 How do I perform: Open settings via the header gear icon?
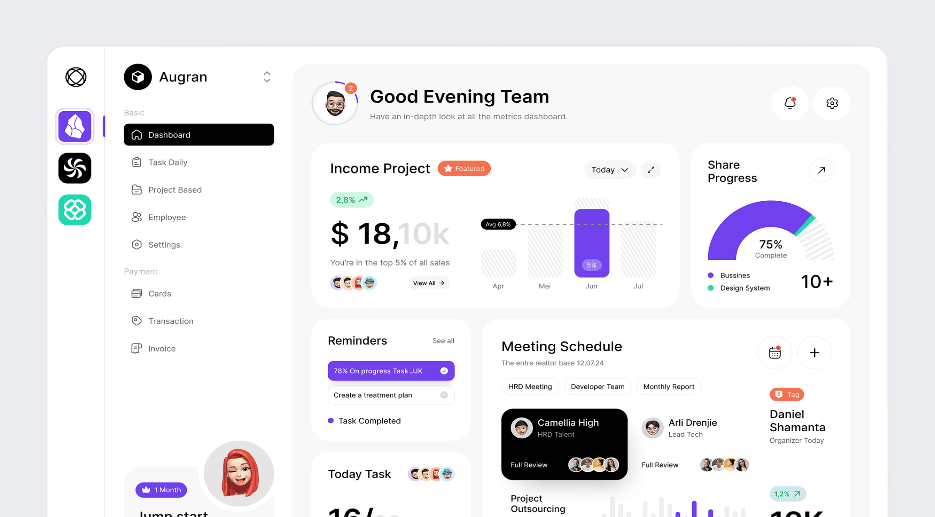[x=832, y=103]
